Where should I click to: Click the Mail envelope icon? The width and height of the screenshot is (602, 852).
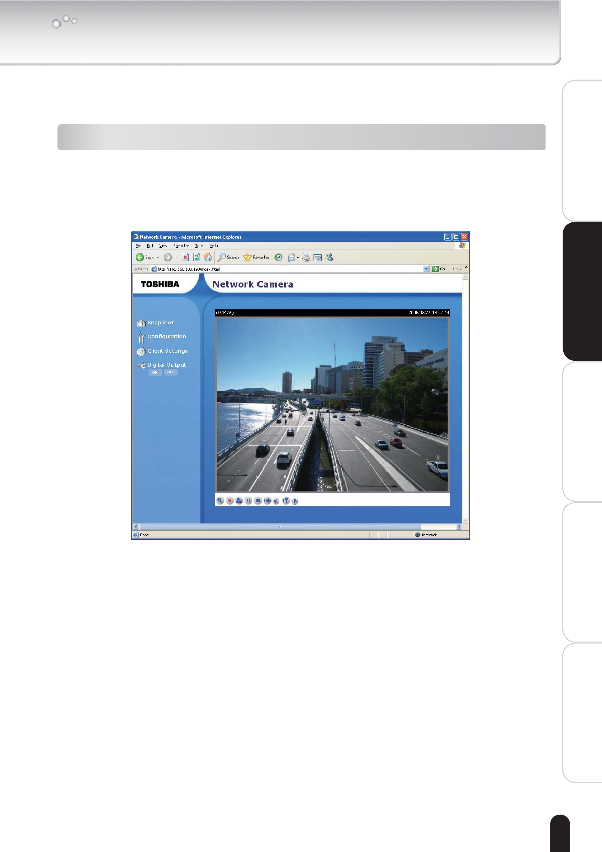pyautogui.click(x=292, y=257)
